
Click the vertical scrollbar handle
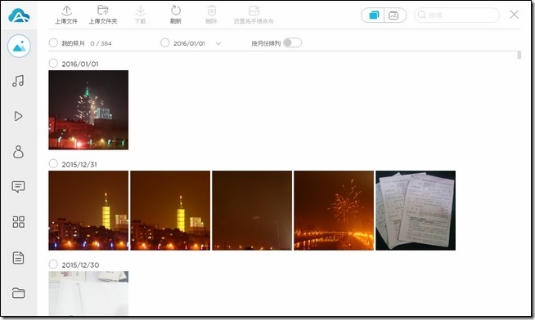[x=519, y=56]
